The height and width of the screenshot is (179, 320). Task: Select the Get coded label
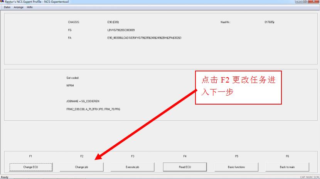point(72,78)
